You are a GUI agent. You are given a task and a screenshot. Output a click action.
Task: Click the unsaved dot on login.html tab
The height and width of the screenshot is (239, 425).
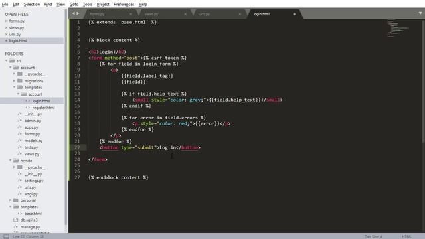click(294, 14)
